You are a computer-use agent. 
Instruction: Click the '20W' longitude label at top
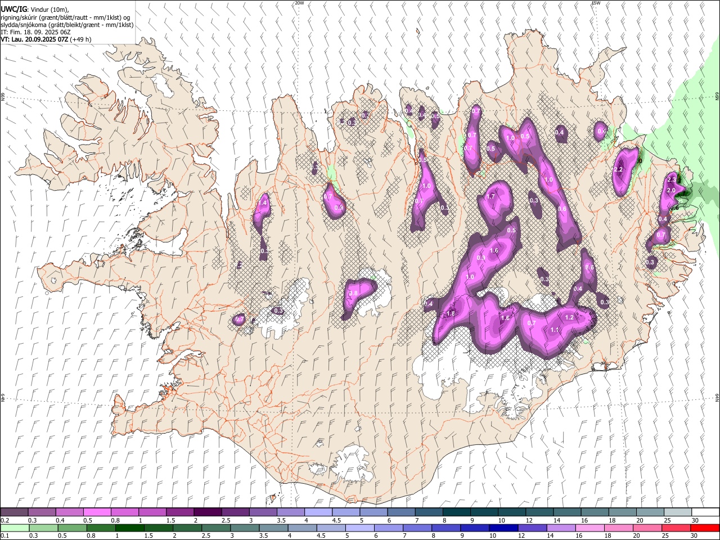(x=299, y=3)
